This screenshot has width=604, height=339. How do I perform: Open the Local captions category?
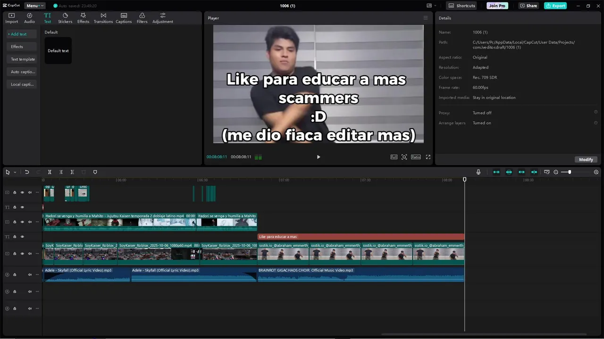pyautogui.click(x=21, y=84)
